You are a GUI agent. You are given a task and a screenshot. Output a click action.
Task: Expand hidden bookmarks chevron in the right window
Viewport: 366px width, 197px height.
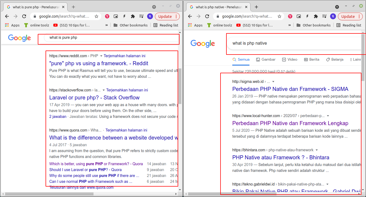tap(290, 25)
